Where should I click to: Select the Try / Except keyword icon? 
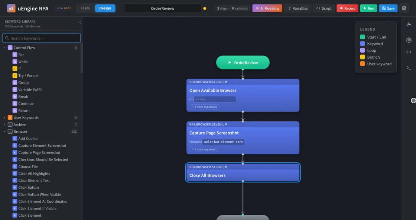(15, 76)
